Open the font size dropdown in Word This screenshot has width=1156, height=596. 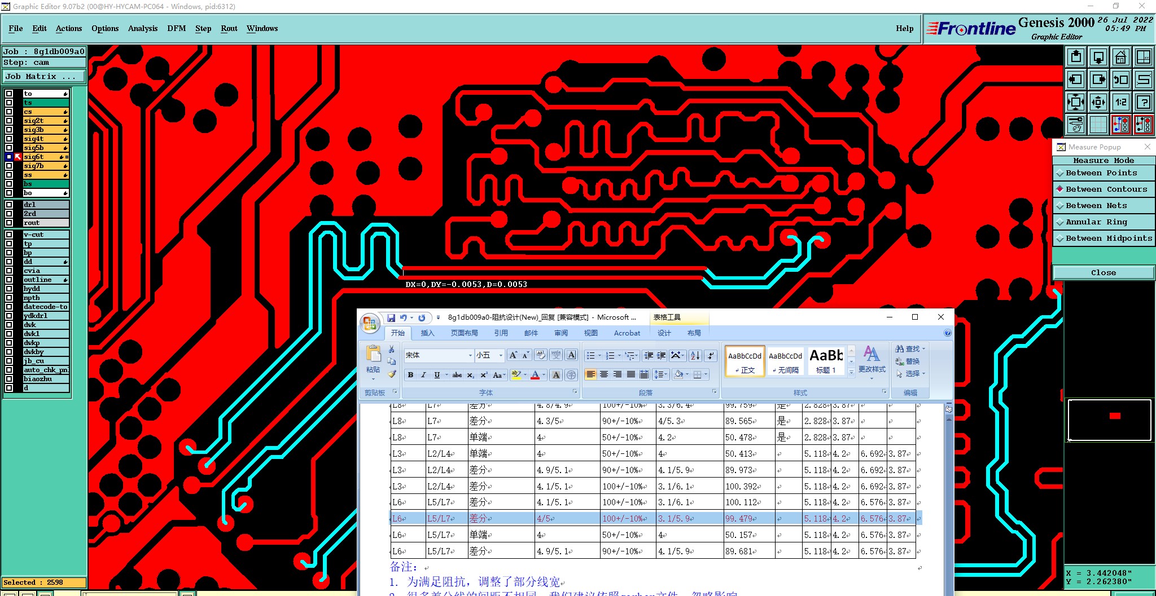501,355
